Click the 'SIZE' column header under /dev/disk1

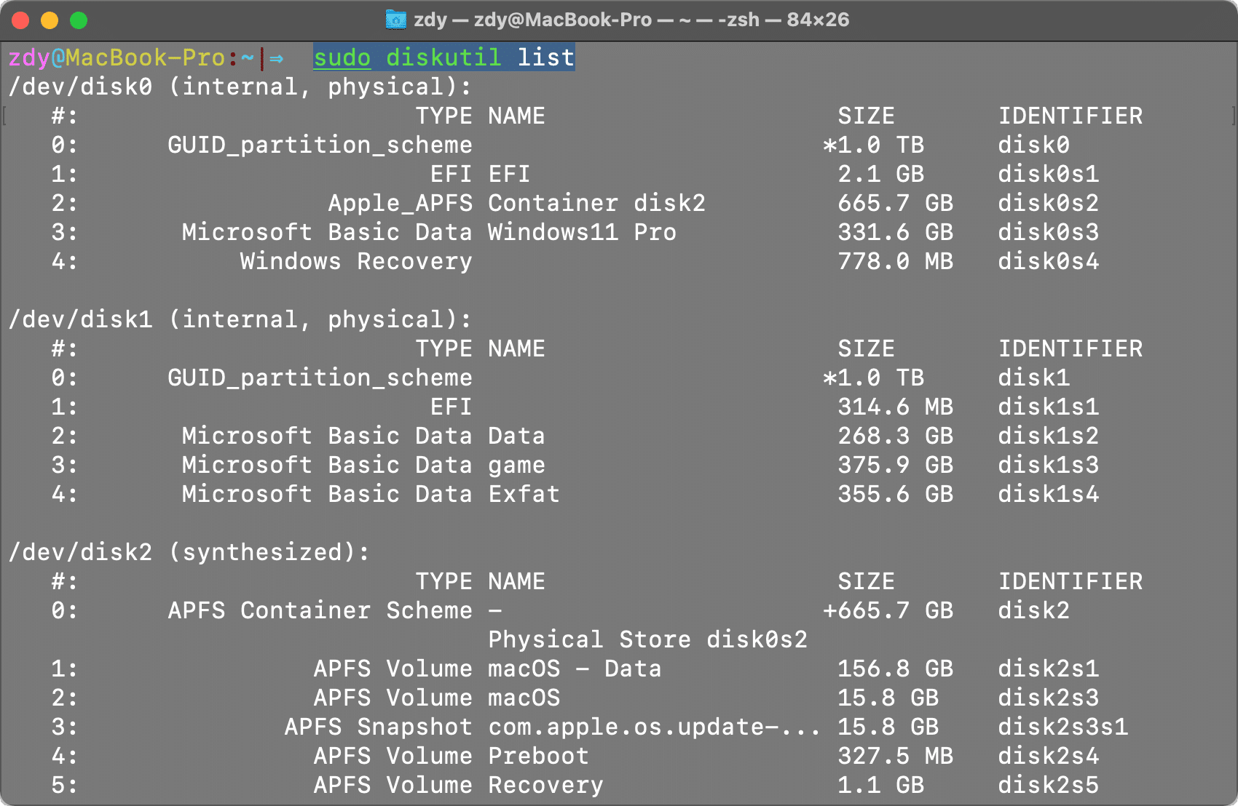click(x=867, y=349)
